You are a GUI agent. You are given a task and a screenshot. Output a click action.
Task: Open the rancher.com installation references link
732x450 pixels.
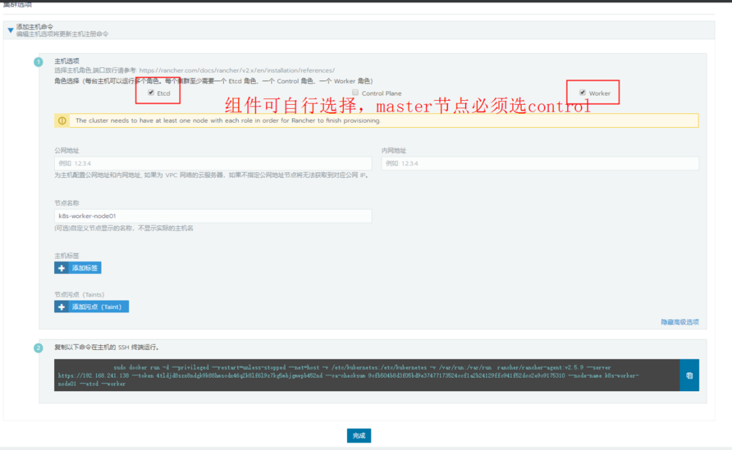point(237,70)
